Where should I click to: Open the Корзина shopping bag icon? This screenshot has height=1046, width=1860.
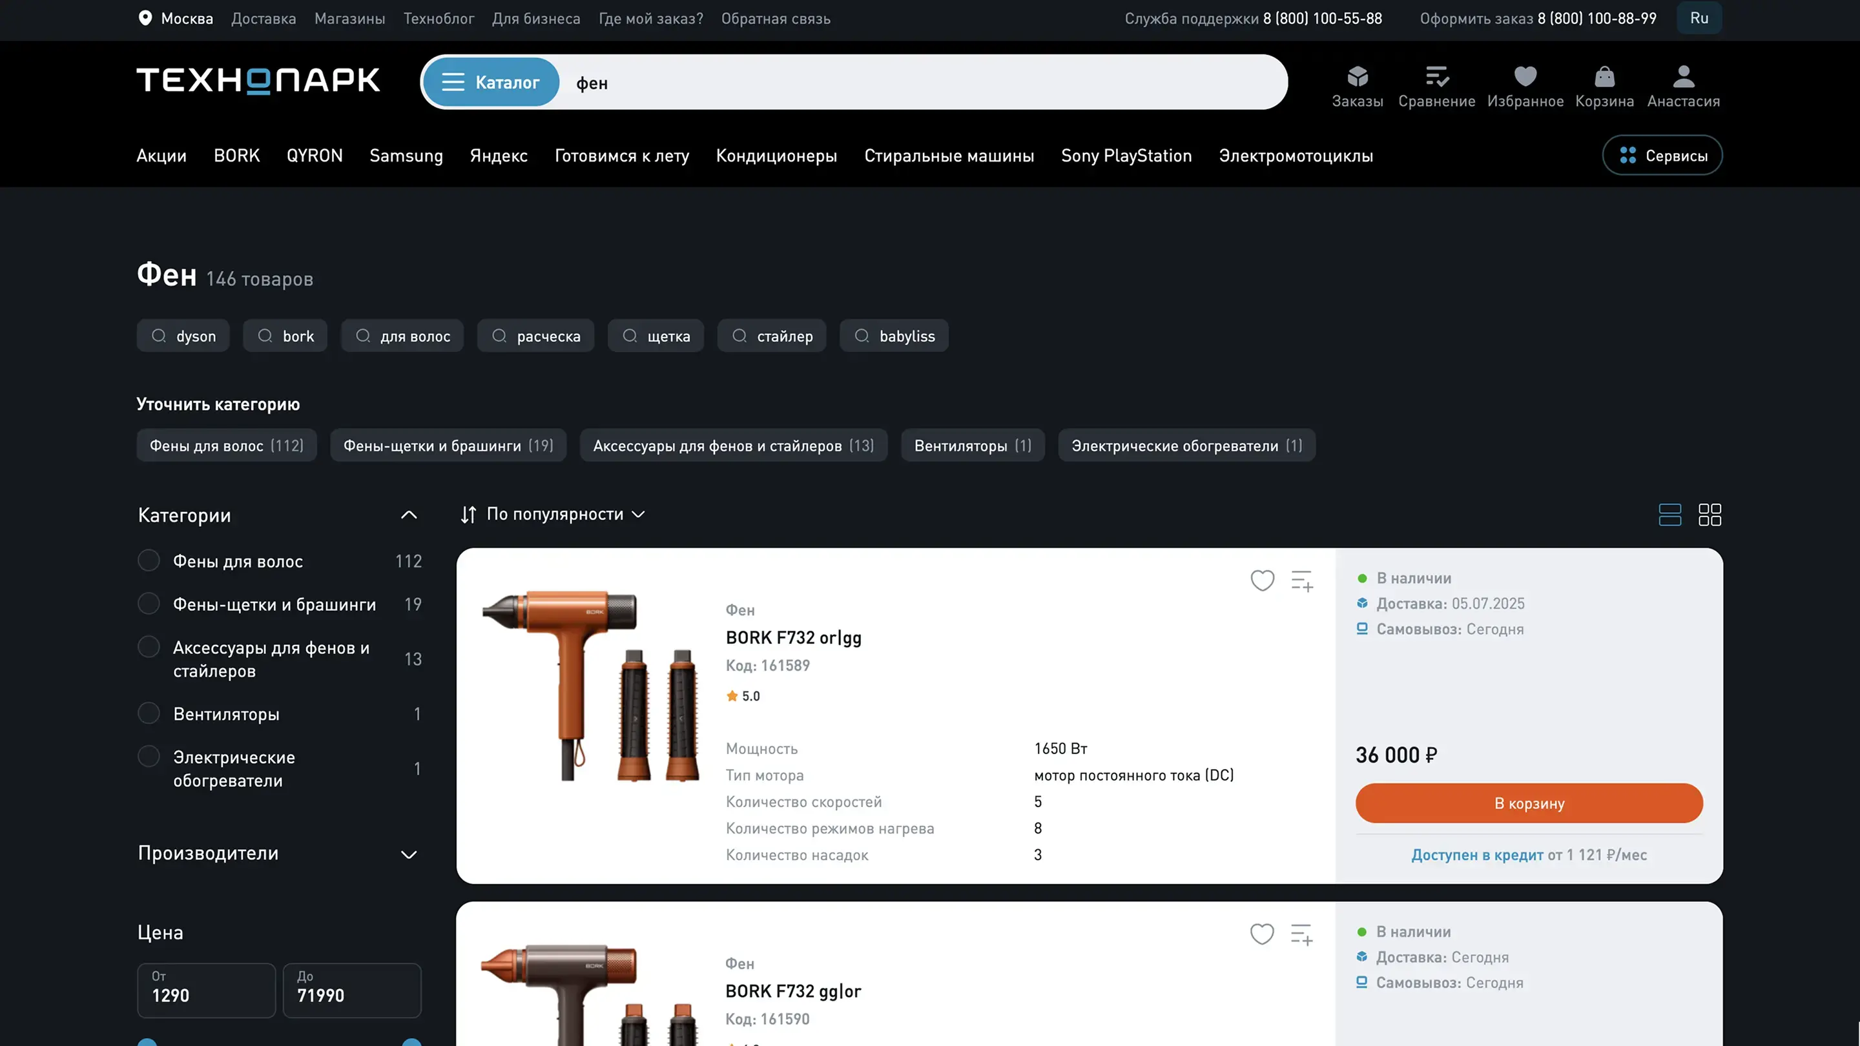click(x=1604, y=77)
